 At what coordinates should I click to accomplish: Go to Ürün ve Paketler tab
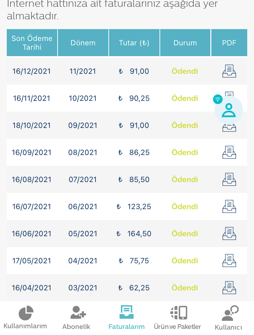(177, 318)
